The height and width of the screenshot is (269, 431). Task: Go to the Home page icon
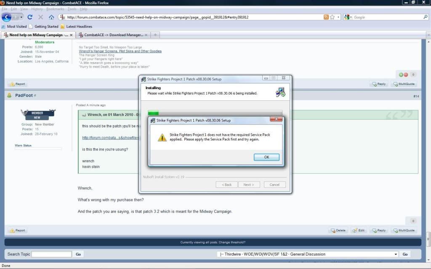pyautogui.click(x=51, y=17)
